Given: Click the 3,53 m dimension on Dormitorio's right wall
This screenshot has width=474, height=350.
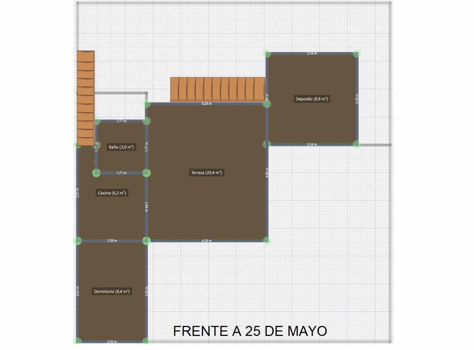Looking at the screenshot, I should pos(147,291).
